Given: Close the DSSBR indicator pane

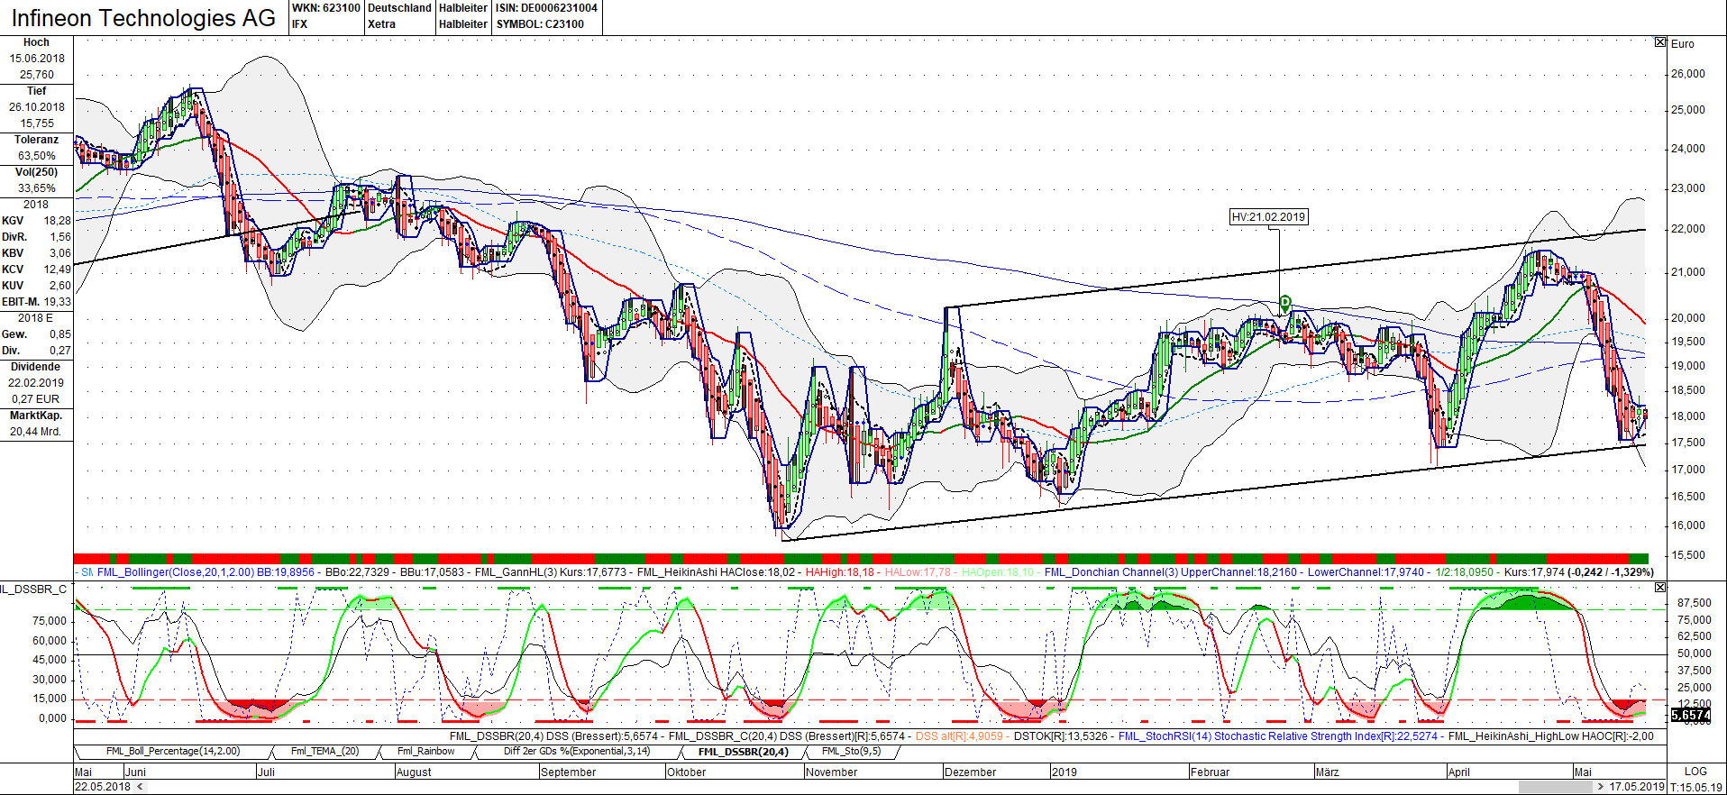Looking at the screenshot, I should click(x=1660, y=588).
